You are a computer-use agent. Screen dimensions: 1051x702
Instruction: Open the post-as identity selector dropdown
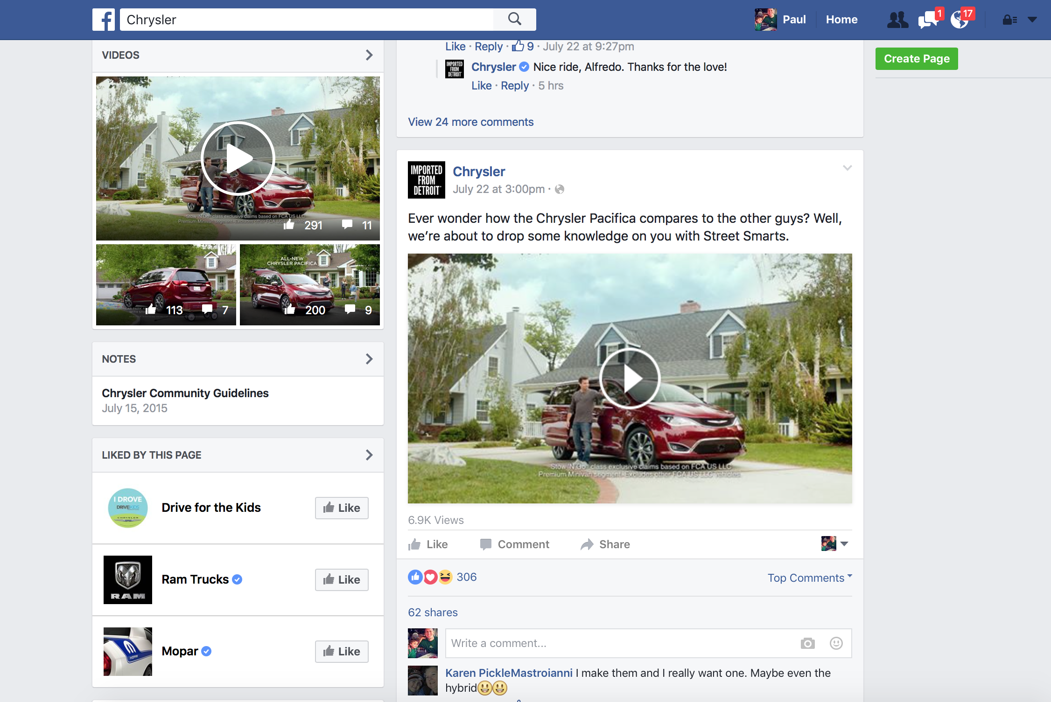point(834,544)
